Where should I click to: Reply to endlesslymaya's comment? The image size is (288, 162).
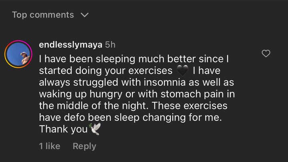tap(84, 146)
